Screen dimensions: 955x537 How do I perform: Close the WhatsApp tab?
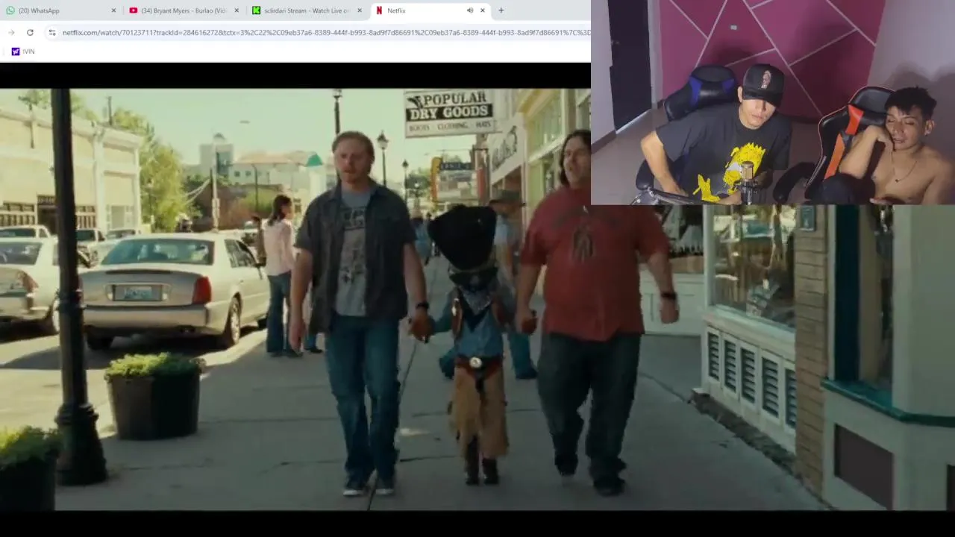113,10
